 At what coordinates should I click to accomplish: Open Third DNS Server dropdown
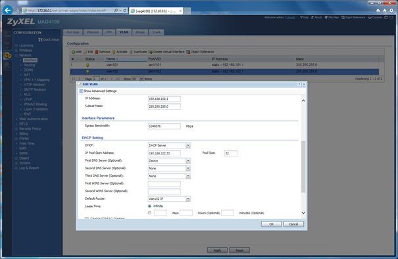click(x=188, y=176)
